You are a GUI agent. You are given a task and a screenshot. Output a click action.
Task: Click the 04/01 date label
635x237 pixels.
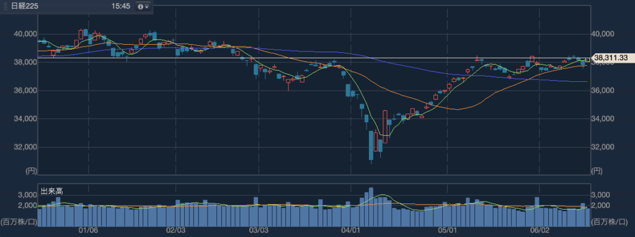point(350,230)
